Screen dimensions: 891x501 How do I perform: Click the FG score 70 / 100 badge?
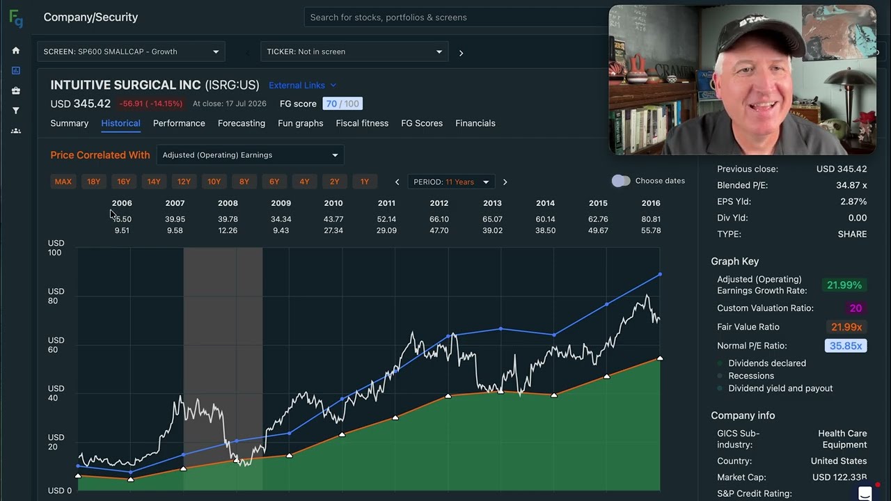pos(342,104)
